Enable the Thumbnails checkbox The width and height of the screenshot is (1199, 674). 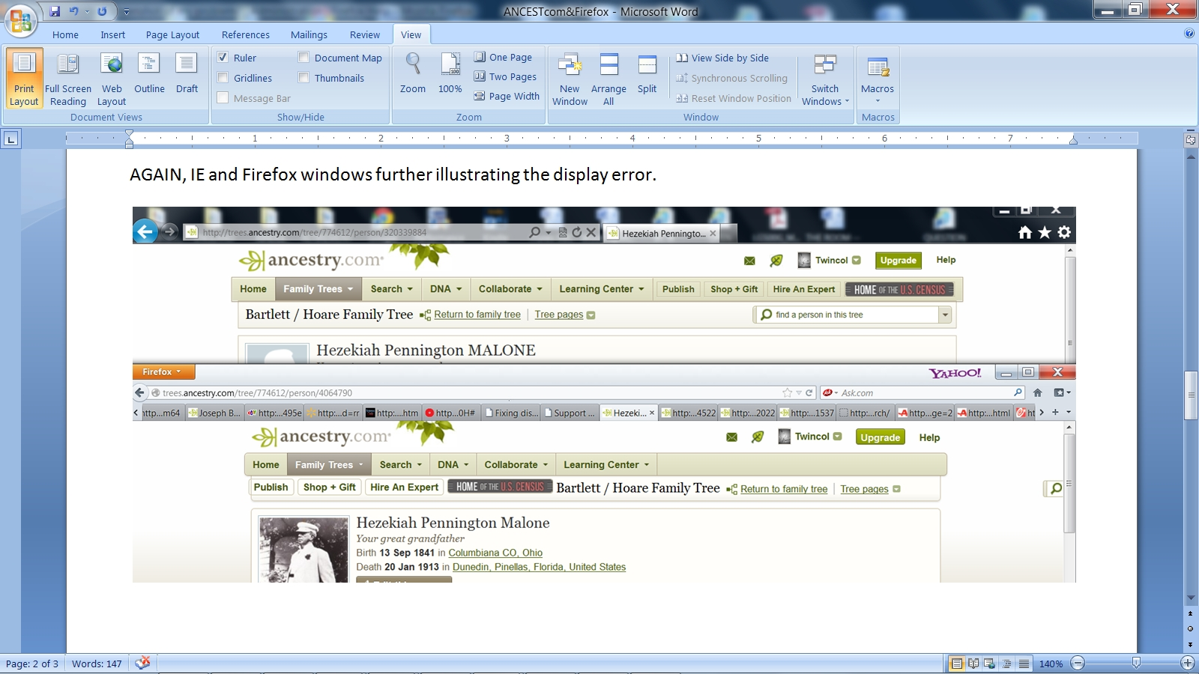(x=303, y=78)
